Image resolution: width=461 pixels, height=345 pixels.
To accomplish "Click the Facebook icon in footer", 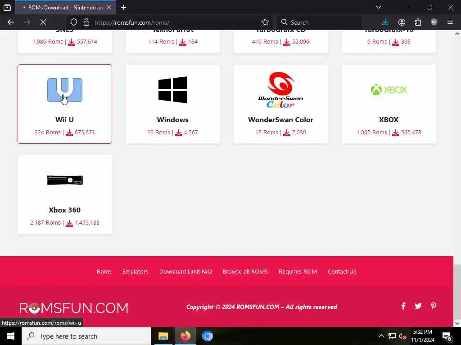I will tap(403, 306).
